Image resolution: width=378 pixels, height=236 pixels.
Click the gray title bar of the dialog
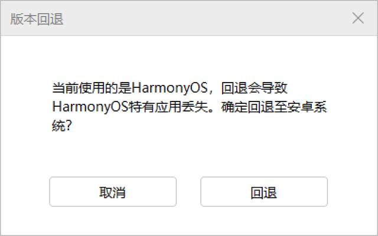(189, 18)
